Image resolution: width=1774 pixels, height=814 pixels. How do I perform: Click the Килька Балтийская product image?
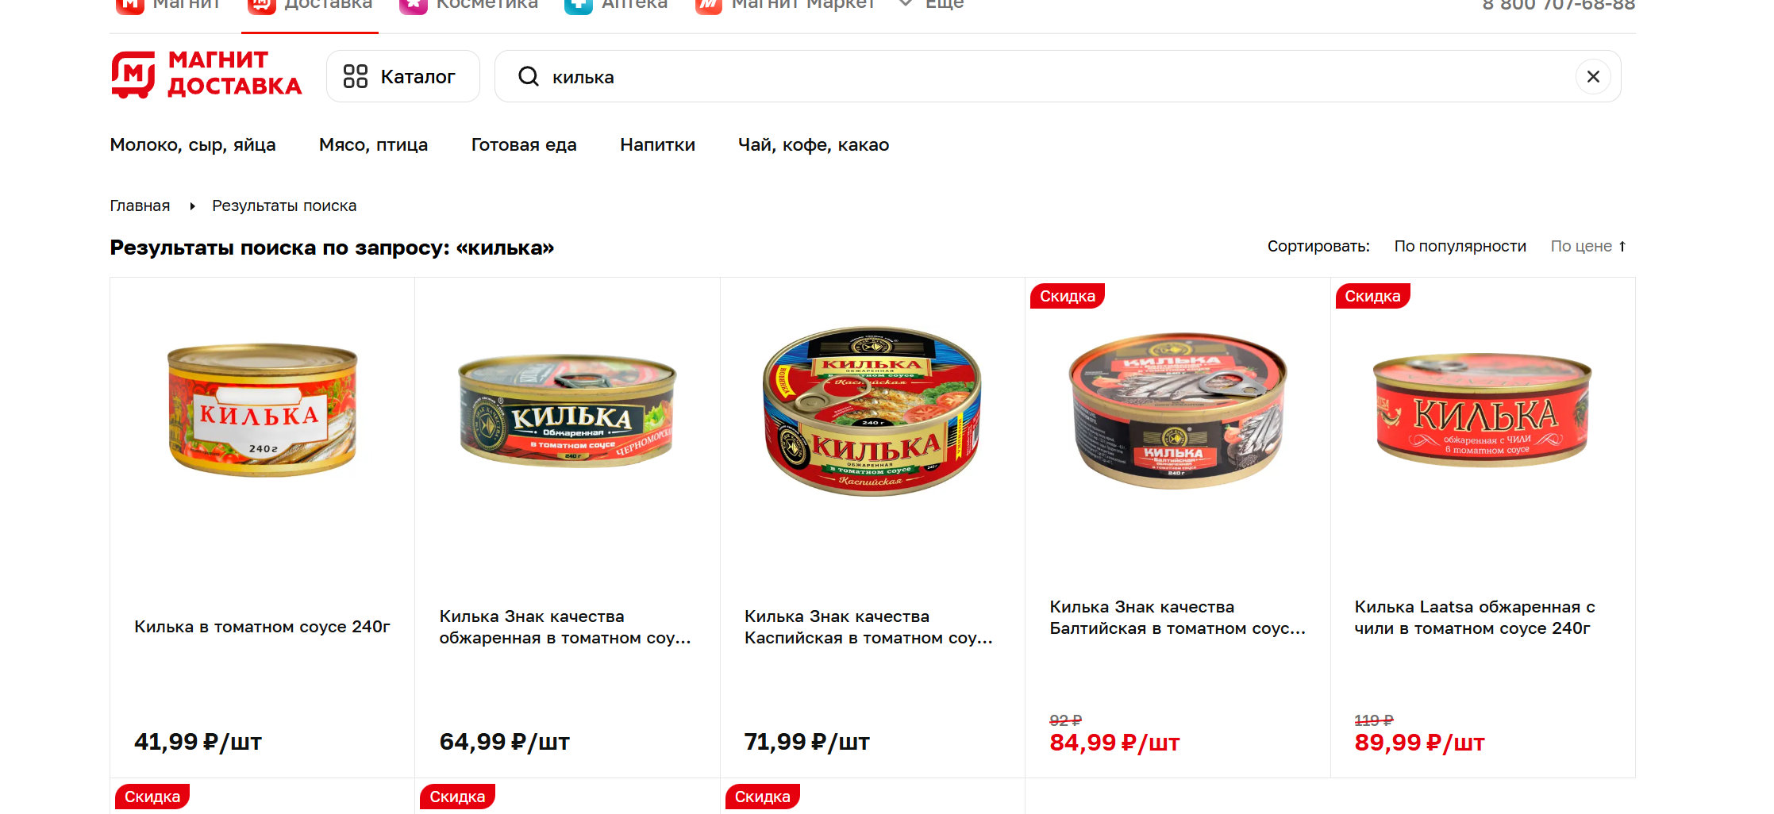click(x=1177, y=411)
